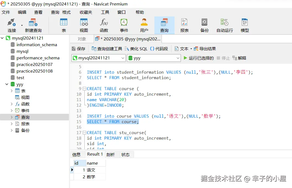Viewport: 292px width, 188px height.
Task: Select the test database
Action: coord(20,78)
